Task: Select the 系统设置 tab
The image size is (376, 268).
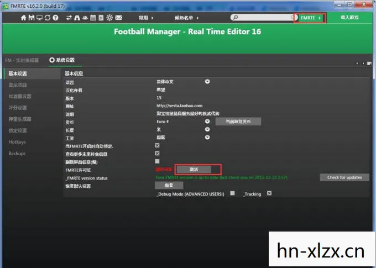Action: pyautogui.click(x=65, y=60)
